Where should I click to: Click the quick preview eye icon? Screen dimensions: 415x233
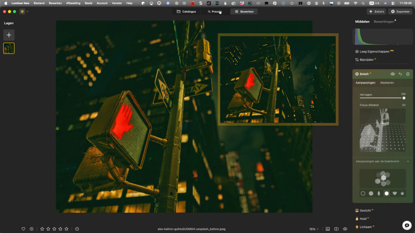[x=345, y=229]
